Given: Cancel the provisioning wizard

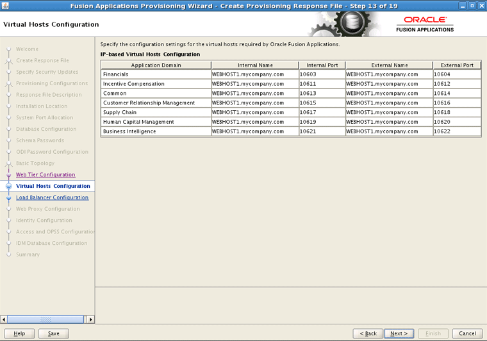Looking at the screenshot, I should pos(467,333).
